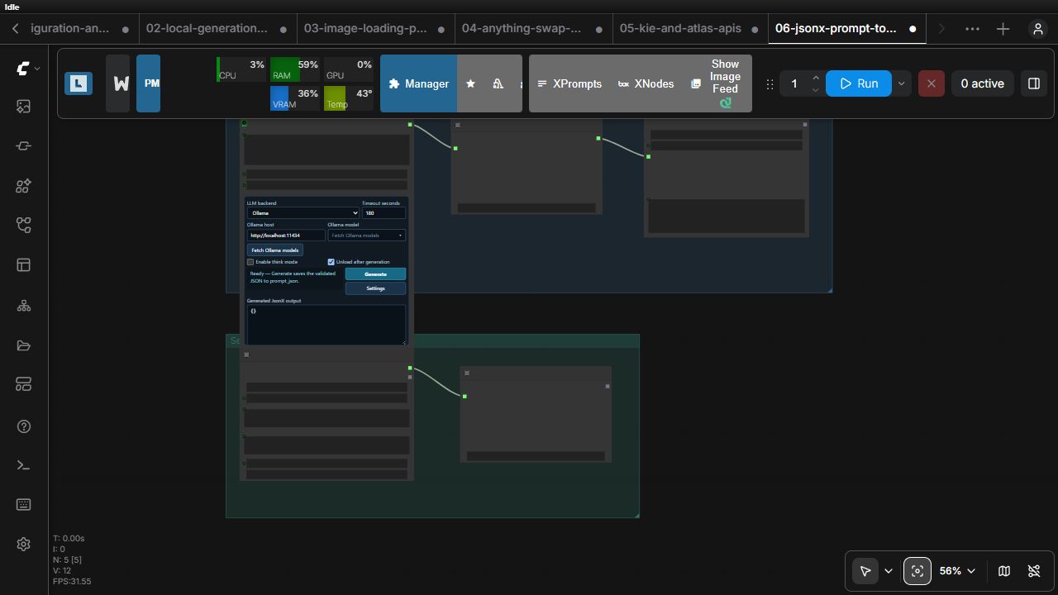1058x595 pixels.
Task: Decrease batch count with down arrow
Action: point(816,89)
